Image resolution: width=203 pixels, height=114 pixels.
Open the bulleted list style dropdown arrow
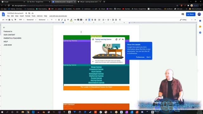pos(111,20)
